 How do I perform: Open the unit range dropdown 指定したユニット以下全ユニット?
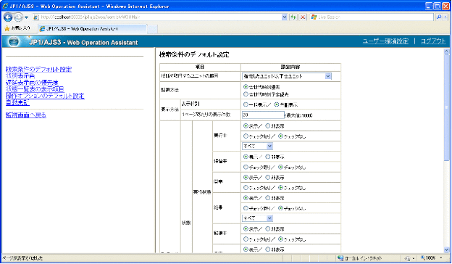(287, 76)
